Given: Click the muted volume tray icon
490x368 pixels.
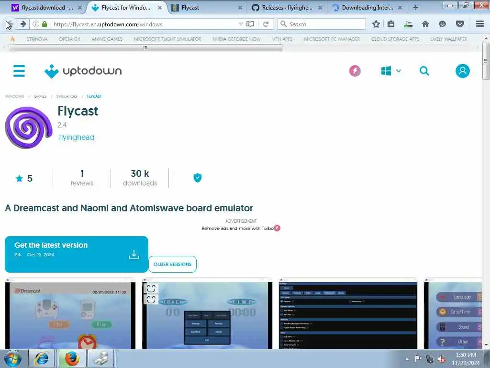Looking at the screenshot, I should pyautogui.click(x=442, y=359).
